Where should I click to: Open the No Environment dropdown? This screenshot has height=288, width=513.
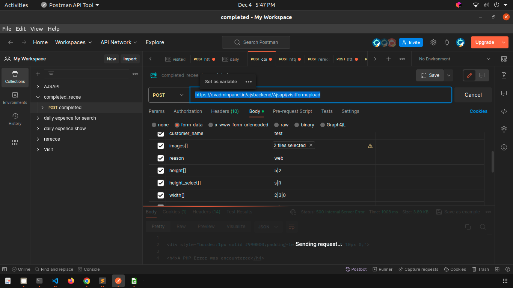point(455,59)
